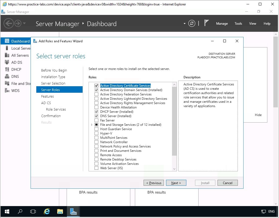The width and height of the screenshot is (279, 218).
Task: Select MultiPoint Services role text
Action: point(114,138)
